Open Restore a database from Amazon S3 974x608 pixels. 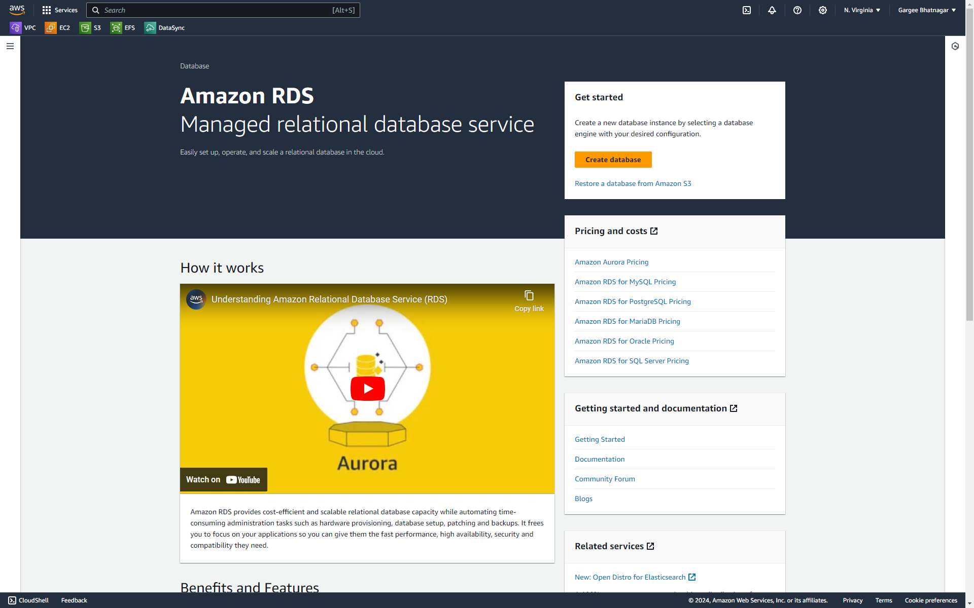tap(633, 183)
